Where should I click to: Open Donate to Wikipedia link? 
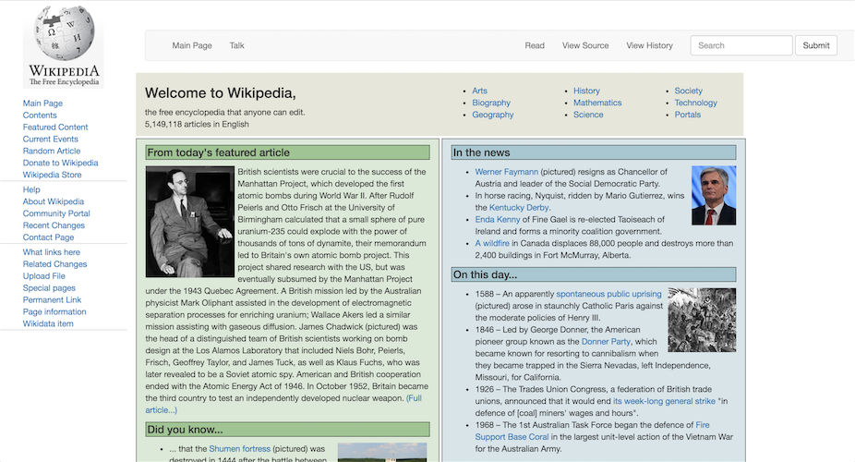tap(61, 164)
